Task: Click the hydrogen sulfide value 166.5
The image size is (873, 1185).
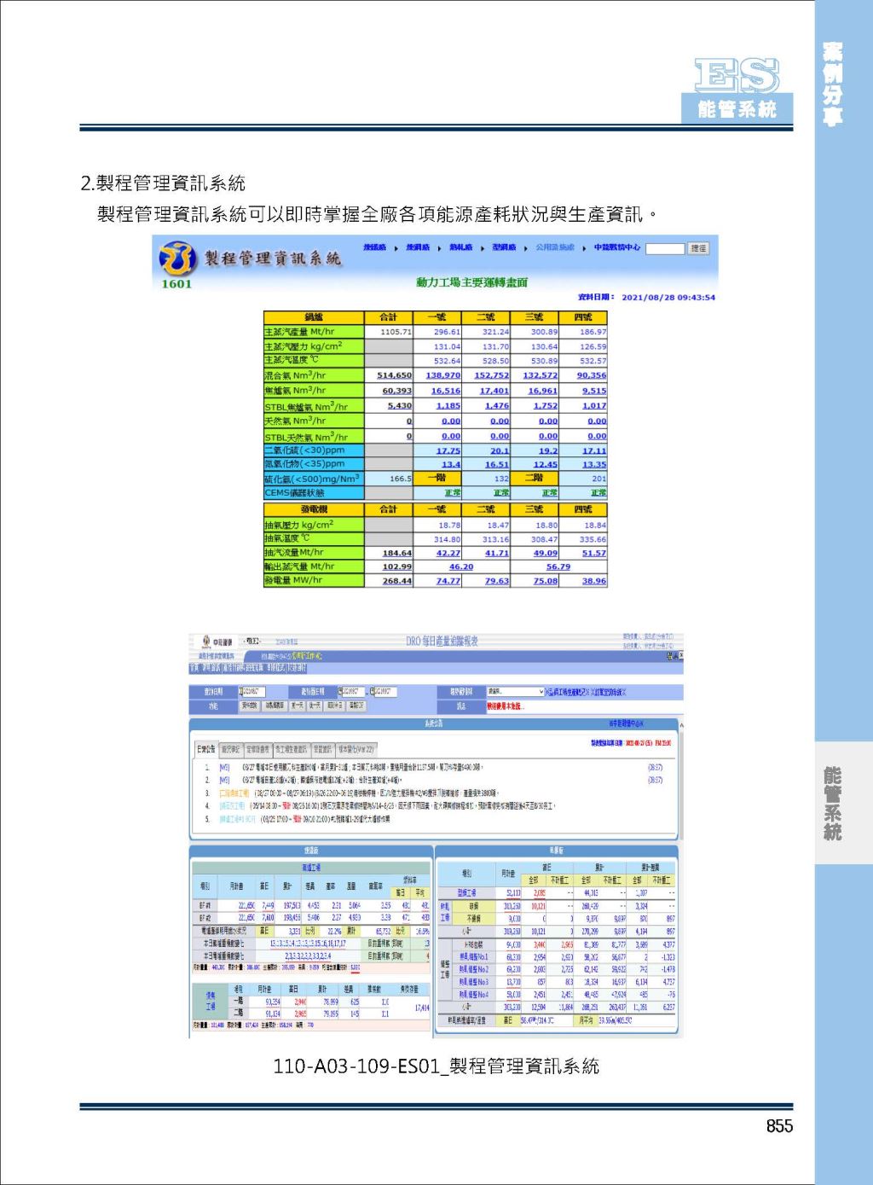Action: (401, 479)
